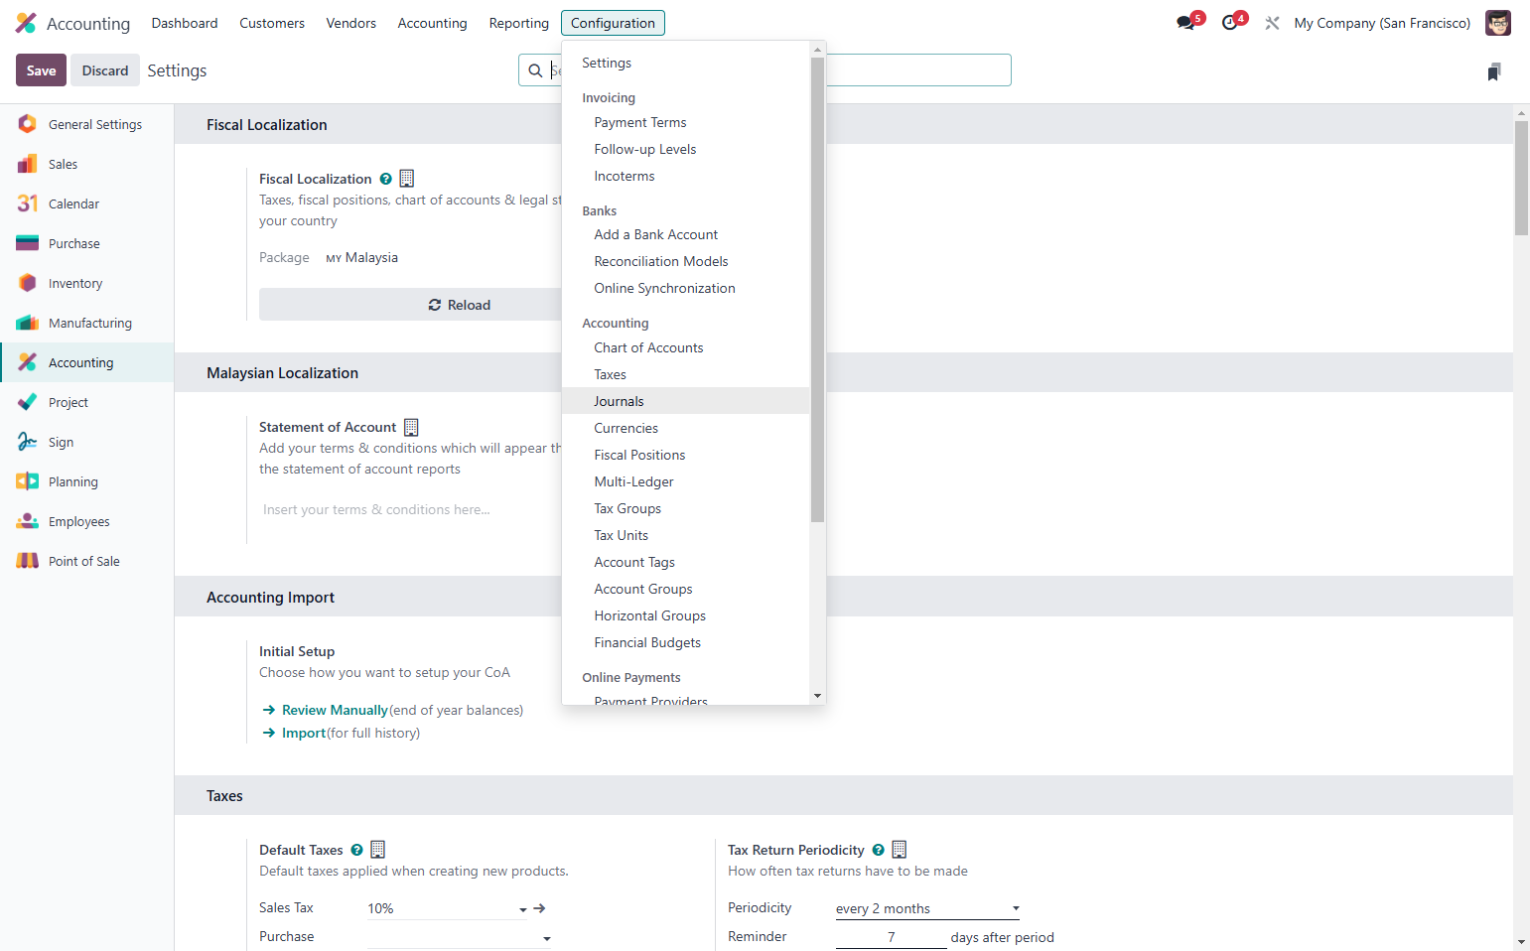Open Inventory settings icon
This screenshot has height=951, width=1530.
(28, 283)
